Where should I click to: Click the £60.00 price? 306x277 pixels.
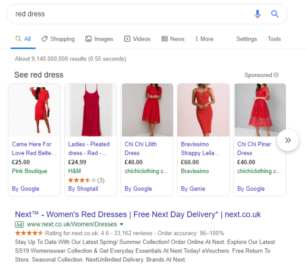[190, 162]
